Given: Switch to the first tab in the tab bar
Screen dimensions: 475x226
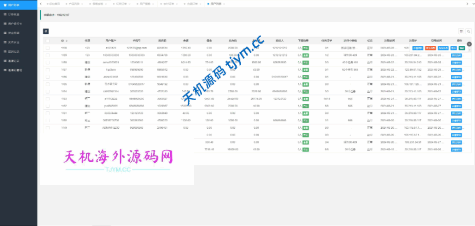Looking at the screenshot, I should (x=54, y=4).
